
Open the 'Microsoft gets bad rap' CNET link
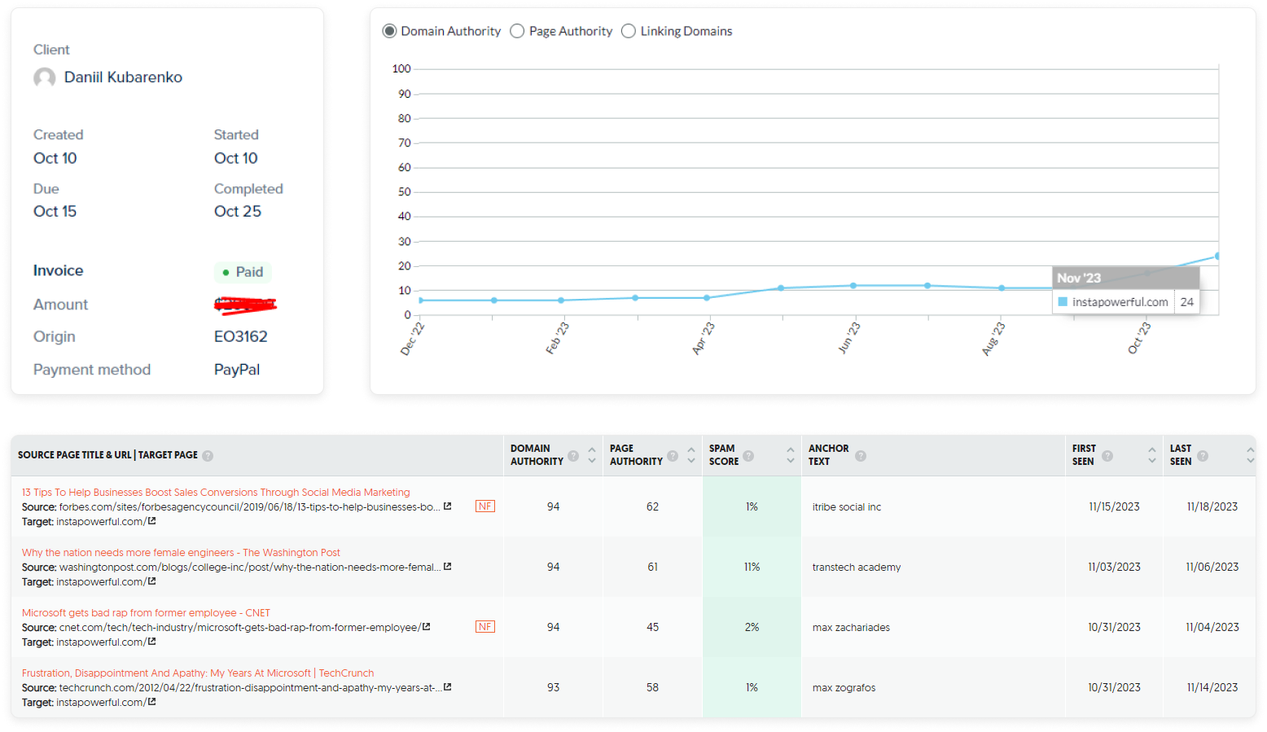(x=146, y=613)
